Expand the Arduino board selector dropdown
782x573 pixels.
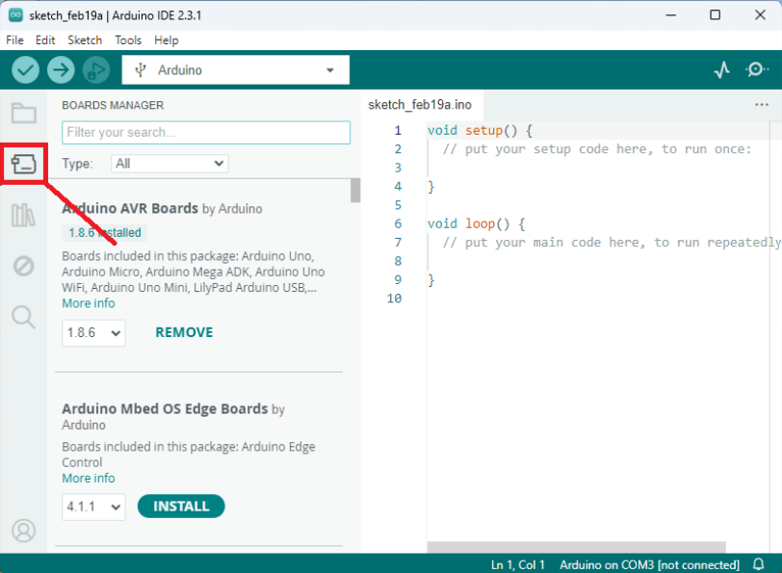[x=236, y=69]
